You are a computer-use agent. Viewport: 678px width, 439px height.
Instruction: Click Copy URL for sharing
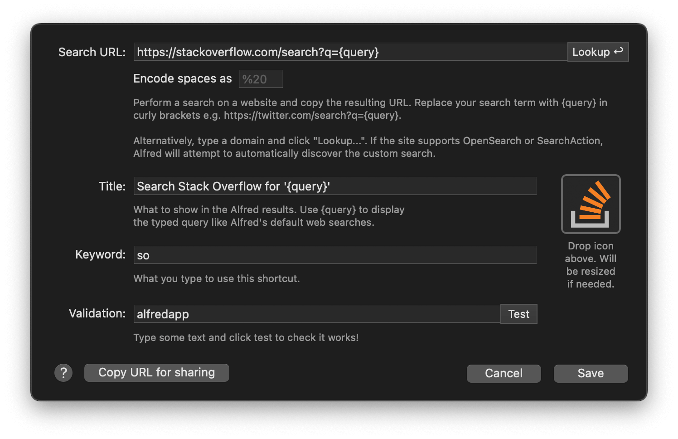coord(156,372)
